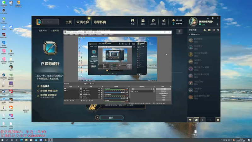This screenshot has height=142, width=252.
Task: Open the notification bell next to 在线
Action: coord(217,25)
